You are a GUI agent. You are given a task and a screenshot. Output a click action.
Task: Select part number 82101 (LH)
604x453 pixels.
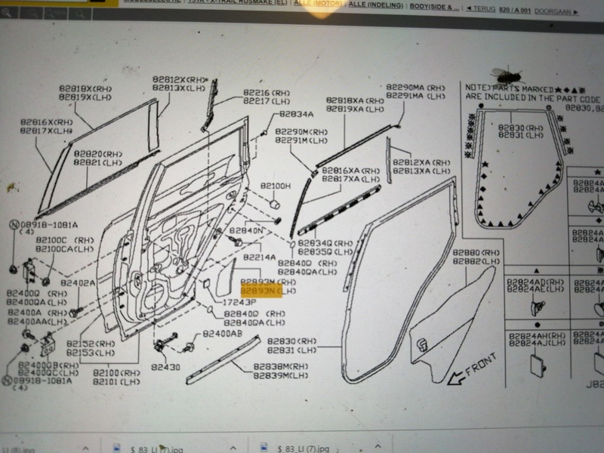(116, 382)
